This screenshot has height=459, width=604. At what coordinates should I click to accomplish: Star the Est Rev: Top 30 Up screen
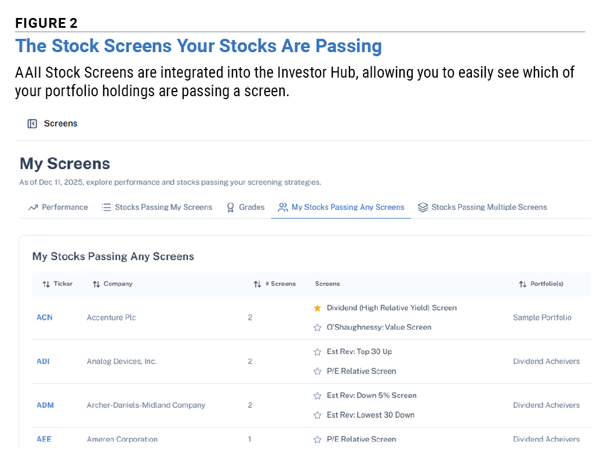(x=318, y=352)
